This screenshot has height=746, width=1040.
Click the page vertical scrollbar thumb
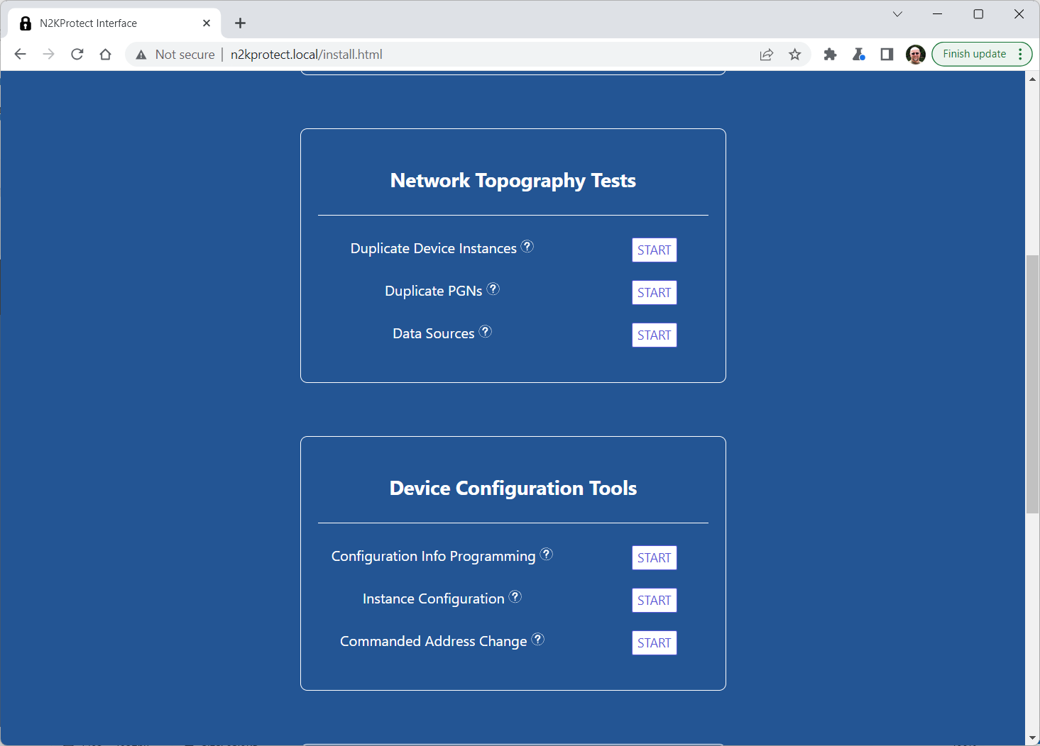1032,383
